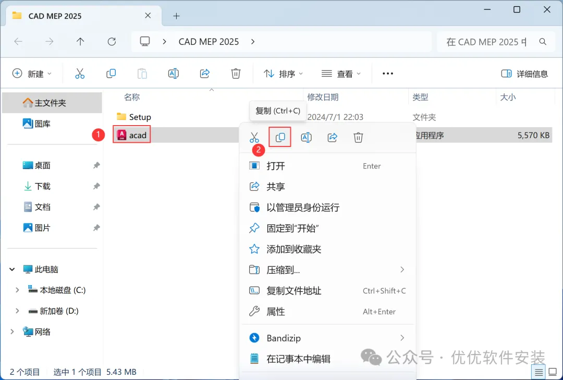Choose 打开 from the context menu
The height and width of the screenshot is (380, 563).
click(x=327, y=166)
